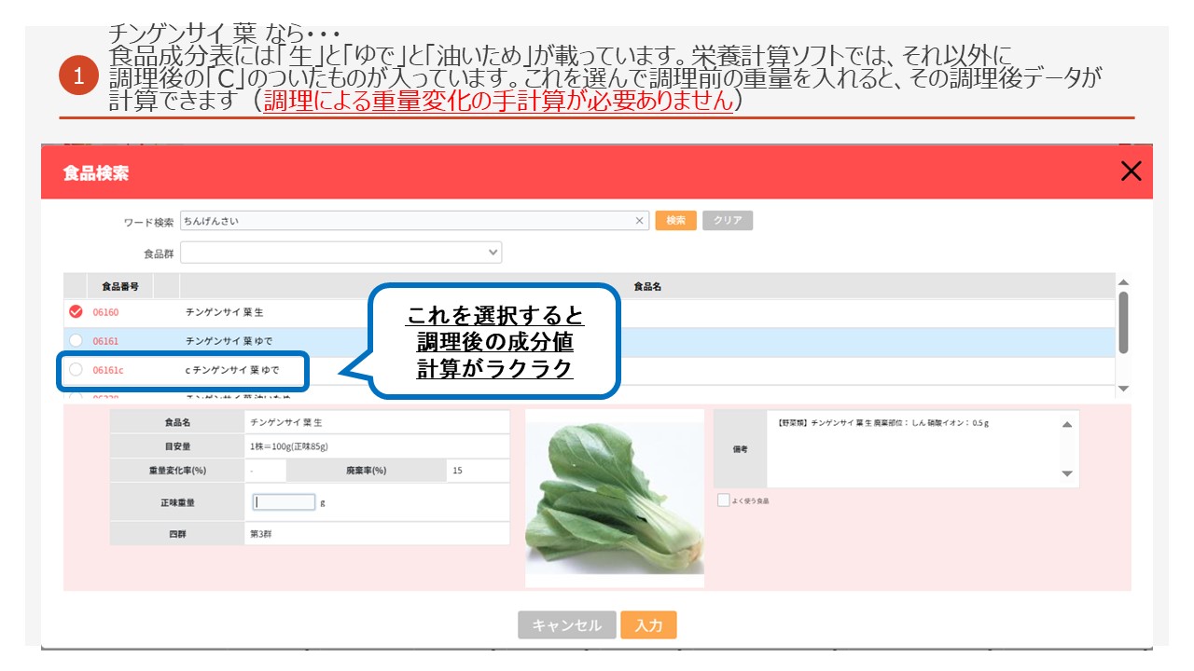
Task: Open the 食品群 dropdown
Action: (340, 253)
